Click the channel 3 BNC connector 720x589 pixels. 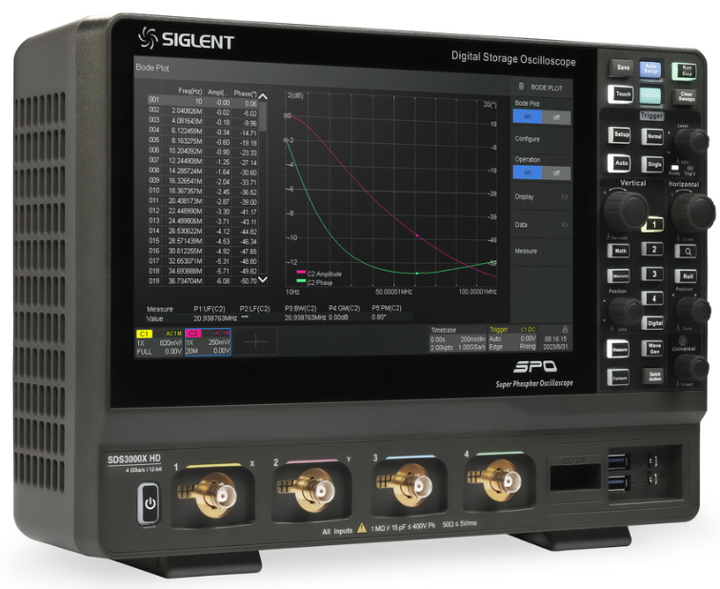(x=410, y=485)
